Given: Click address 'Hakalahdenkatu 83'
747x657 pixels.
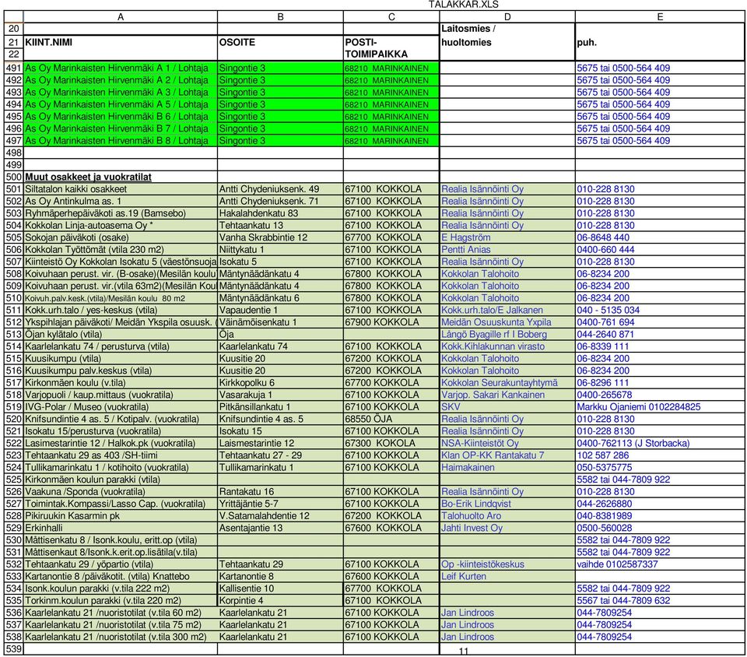Looking at the screenshot, I should coord(280,213).
